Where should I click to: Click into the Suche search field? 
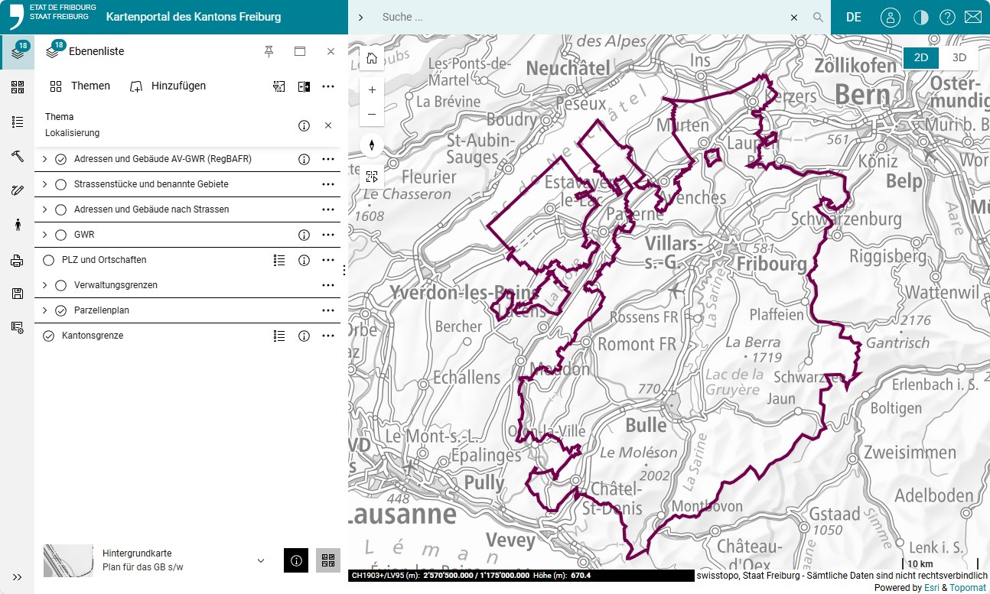click(x=581, y=17)
